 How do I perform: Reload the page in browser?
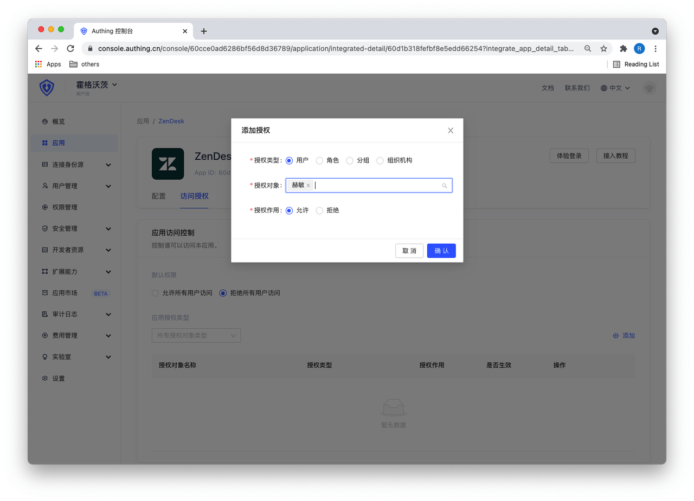[x=70, y=49]
